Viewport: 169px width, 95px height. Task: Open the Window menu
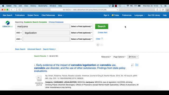(x=53, y=6)
